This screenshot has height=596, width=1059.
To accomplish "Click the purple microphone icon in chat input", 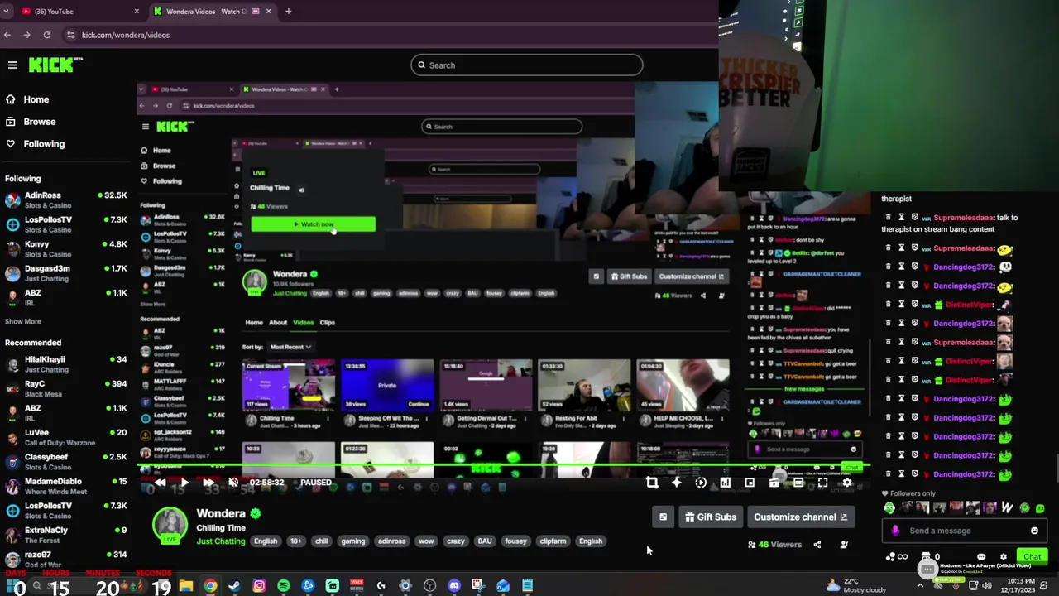I will [x=895, y=531].
